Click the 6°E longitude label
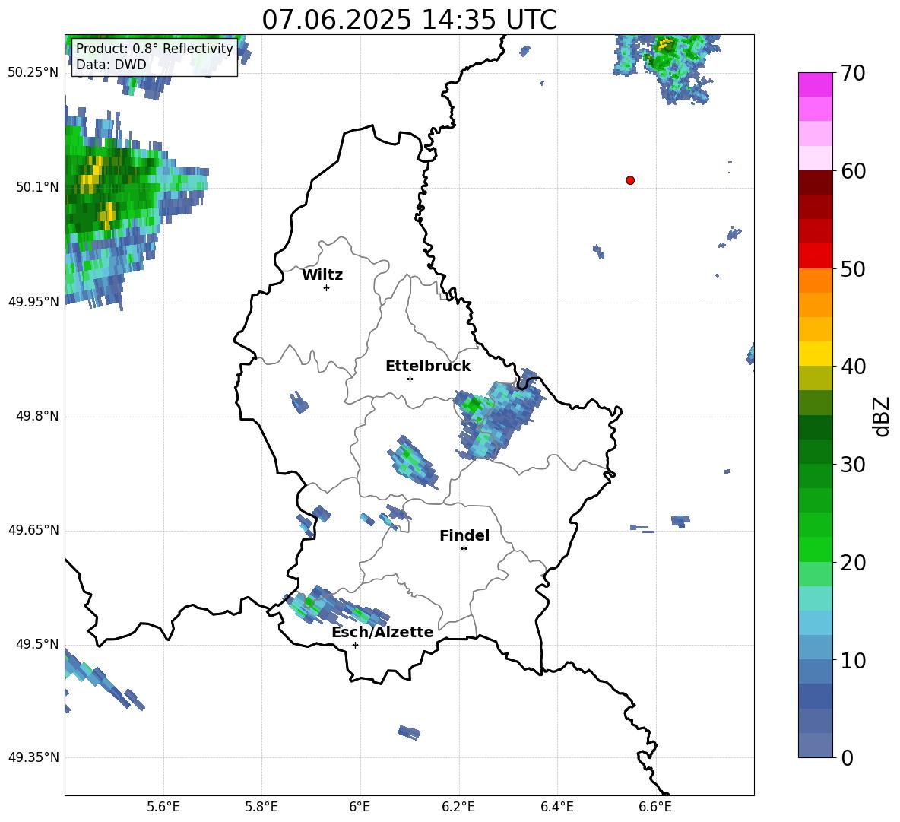Screen dimensions: 900x822 click(360, 807)
